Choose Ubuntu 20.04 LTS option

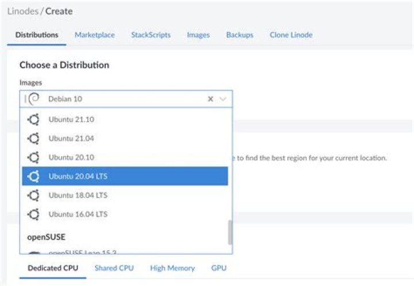tap(125, 176)
